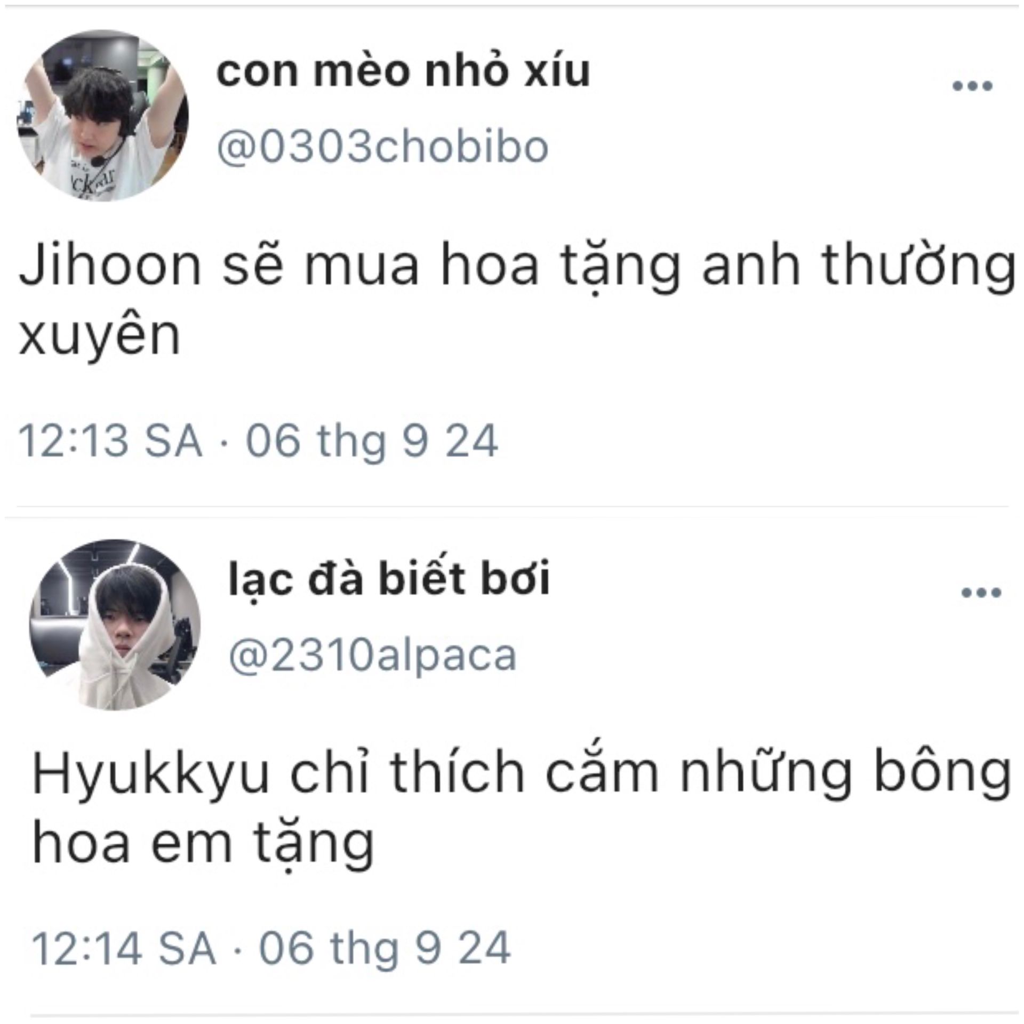
Task: Open the three-dot menu on the @0303chobibo tweet
Action: (x=972, y=86)
